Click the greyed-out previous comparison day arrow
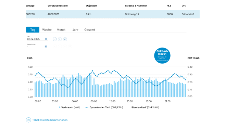Image resolution: width=226 pixels, height=127 pixels. pos(55,47)
